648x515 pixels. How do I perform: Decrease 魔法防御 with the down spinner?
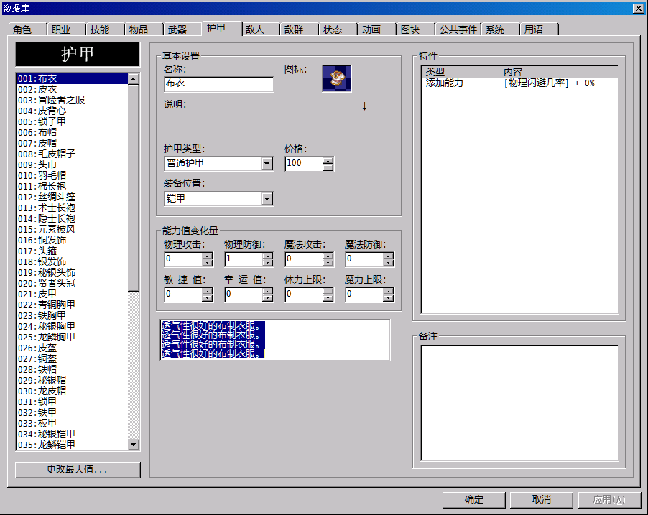pyautogui.click(x=389, y=263)
